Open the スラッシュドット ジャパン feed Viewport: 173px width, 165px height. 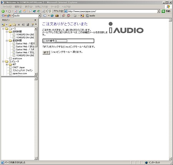(23, 70)
